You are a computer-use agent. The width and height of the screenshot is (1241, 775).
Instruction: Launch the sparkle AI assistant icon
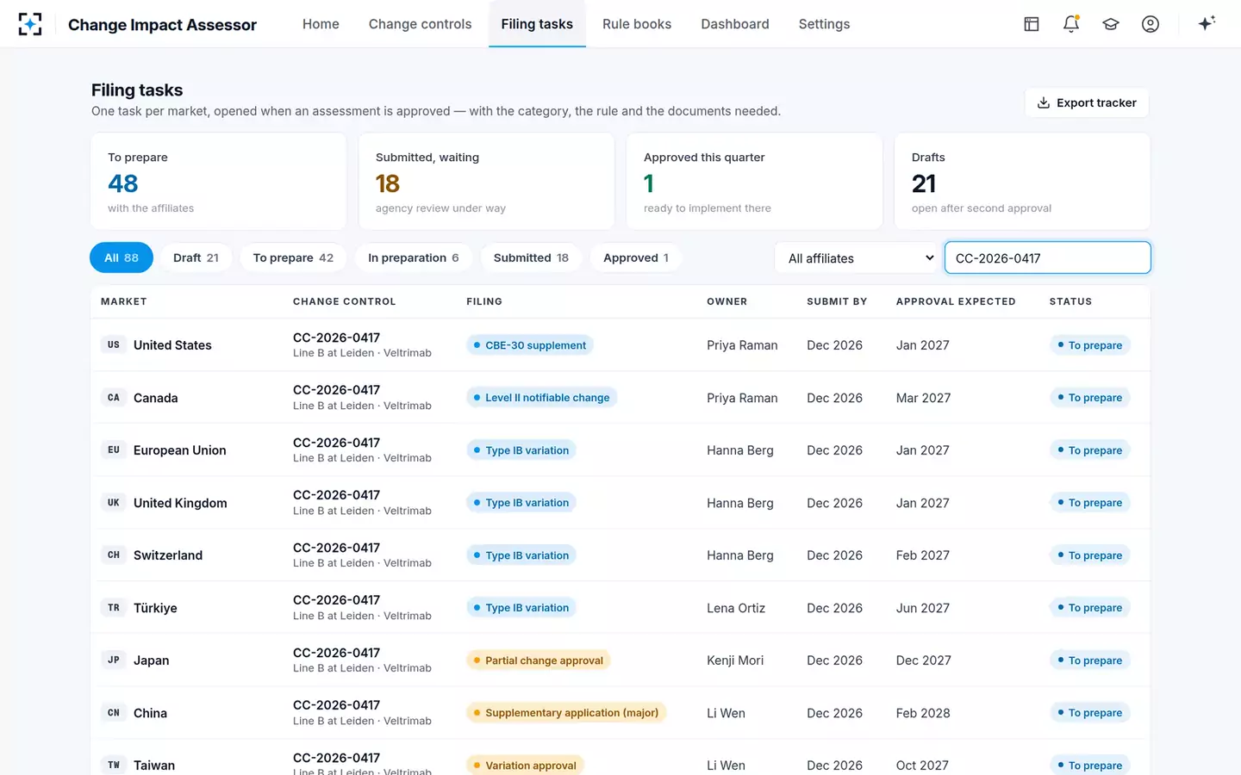tap(1207, 23)
